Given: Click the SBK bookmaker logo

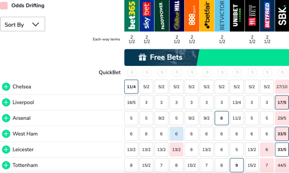Looking at the screenshot, I should pyautogui.click(x=281, y=16).
